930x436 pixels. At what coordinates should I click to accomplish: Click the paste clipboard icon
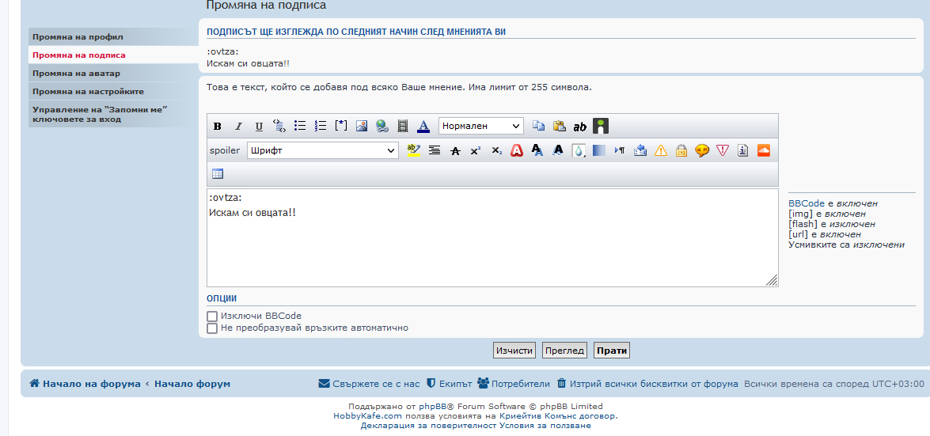coord(560,126)
